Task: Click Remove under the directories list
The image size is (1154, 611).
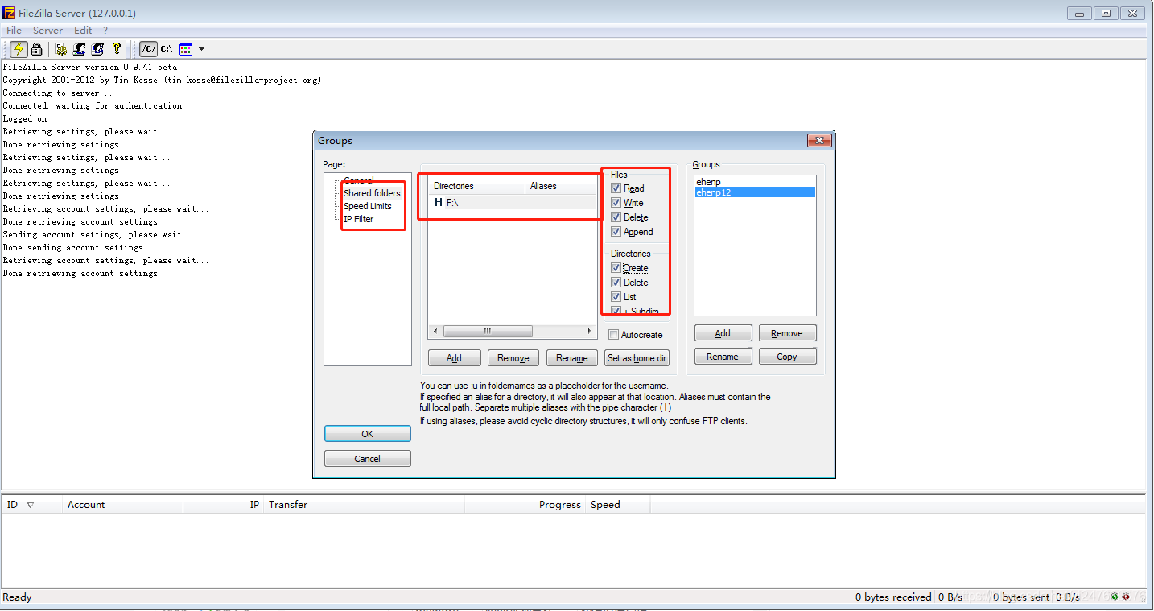Action: 513,358
